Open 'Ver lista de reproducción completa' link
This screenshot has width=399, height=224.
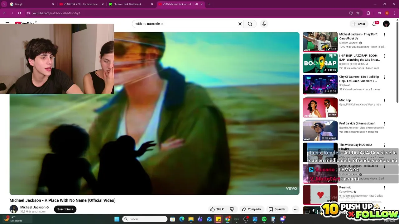[358, 132]
